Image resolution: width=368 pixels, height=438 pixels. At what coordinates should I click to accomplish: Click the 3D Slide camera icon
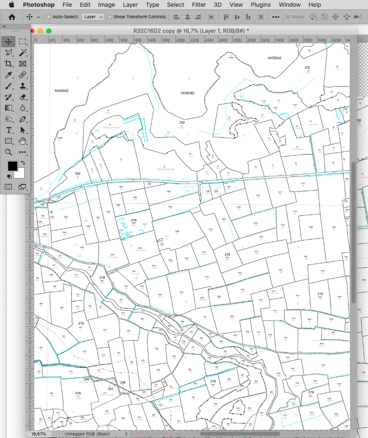point(346,17)
